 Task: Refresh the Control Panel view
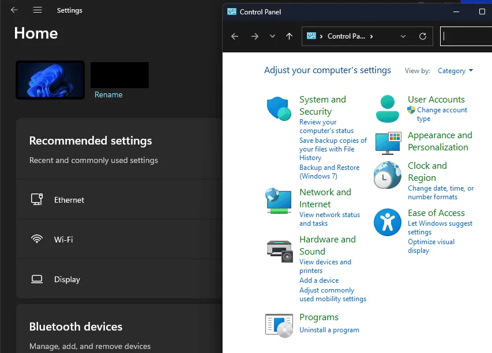(423, 36)
